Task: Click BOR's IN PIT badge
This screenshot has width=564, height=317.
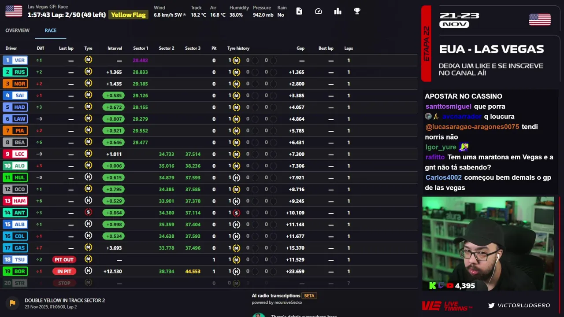Action: click(x=64, y=271)
